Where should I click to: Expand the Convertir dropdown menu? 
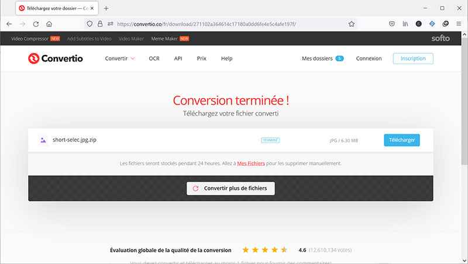click(x=120, y=58)
